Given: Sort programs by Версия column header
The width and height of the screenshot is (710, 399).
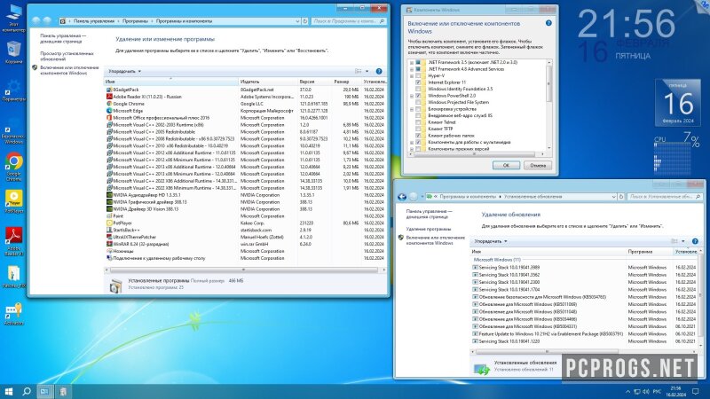Looking at the screenshot, I should pyautogui.click(x=315, y=82).
